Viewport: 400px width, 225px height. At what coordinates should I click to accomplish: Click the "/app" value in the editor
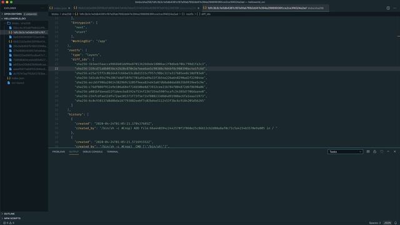click(101, 41)
